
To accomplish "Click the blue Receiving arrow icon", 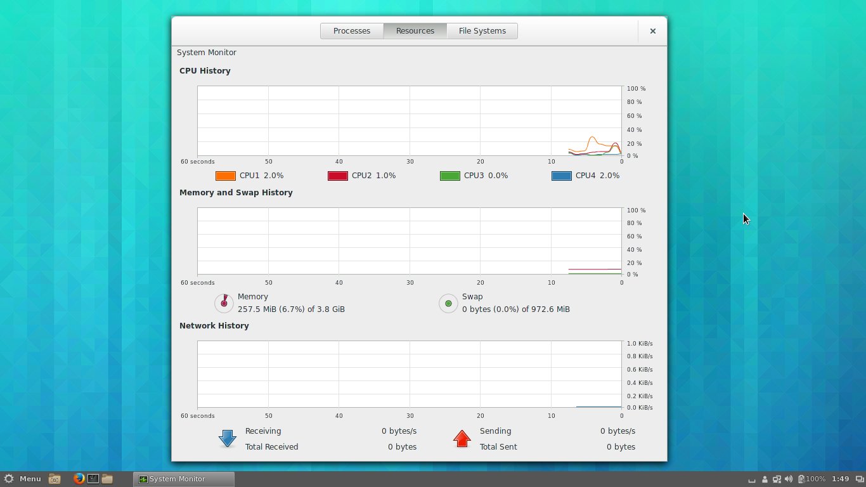I will (227, 439).
